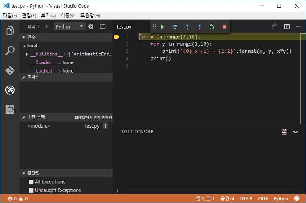The image size is (306, 203).
Task: Select the __loader__ variable row
Action: tap(66, 62)
